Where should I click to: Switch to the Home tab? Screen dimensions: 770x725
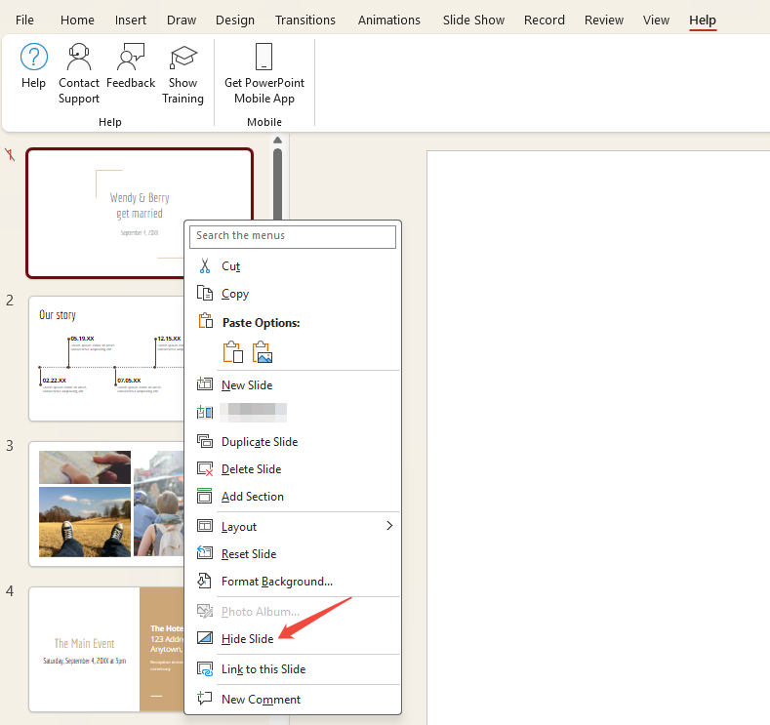(77, 20)
